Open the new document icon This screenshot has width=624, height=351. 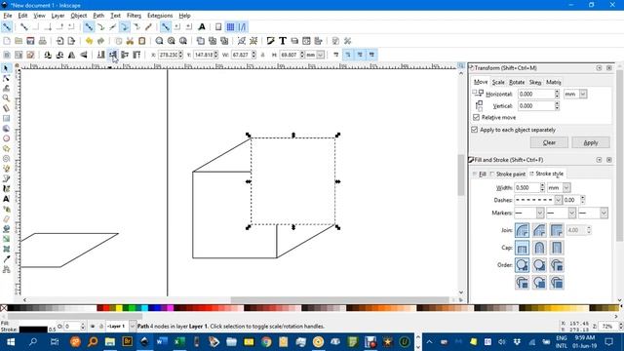pyautogui.click(x=7, y=41)
